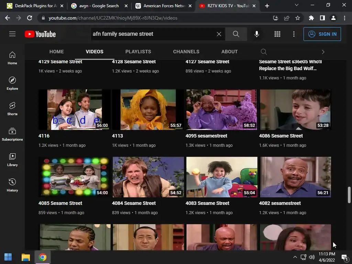Screen dimensions: 352x264
Task: Click the SIGN IN button
Action: 322,34
